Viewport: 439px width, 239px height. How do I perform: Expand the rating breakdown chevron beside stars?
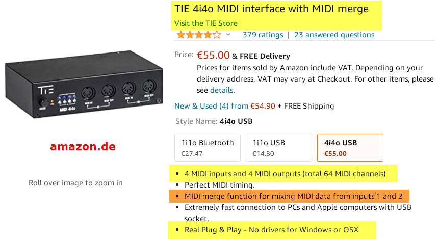coord(228,35)
